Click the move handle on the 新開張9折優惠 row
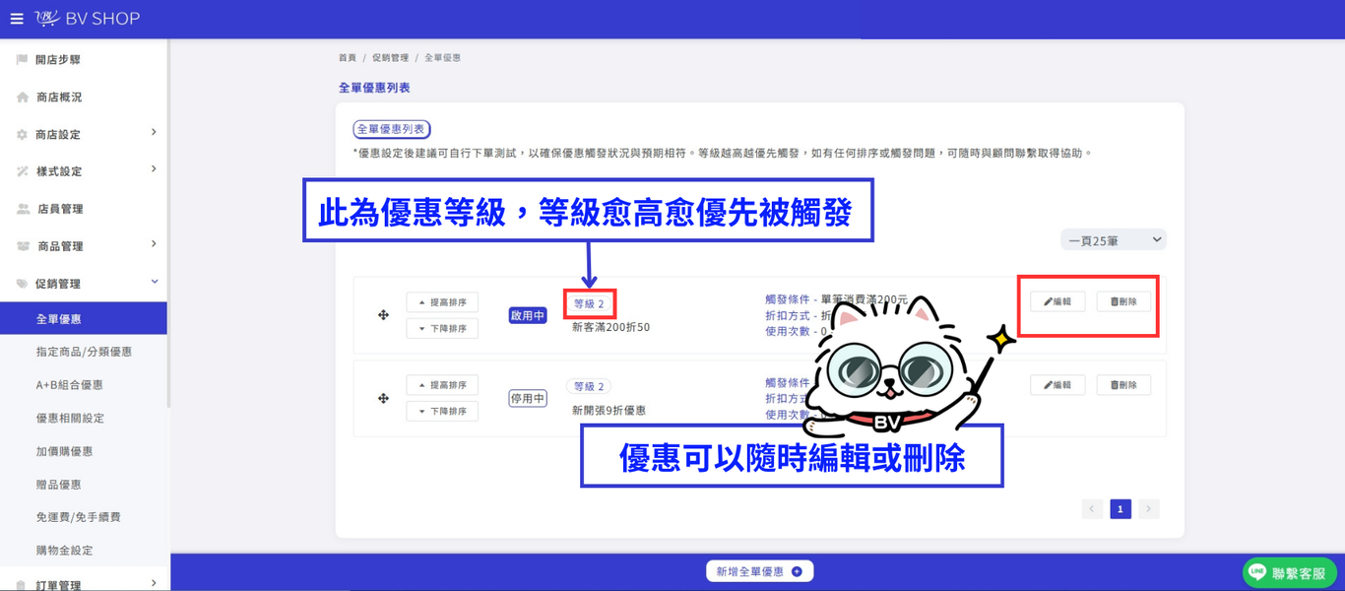The width and height of the screenshot is (1345, 591). [383, 398]
